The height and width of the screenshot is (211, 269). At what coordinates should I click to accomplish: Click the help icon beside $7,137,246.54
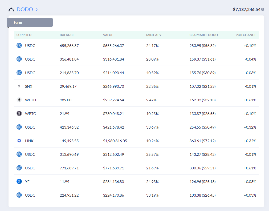tap(263, 9)
